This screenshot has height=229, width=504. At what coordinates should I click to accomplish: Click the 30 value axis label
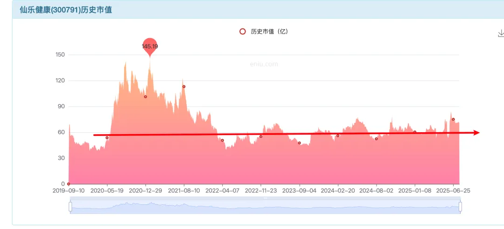click(x=62, y=158)
